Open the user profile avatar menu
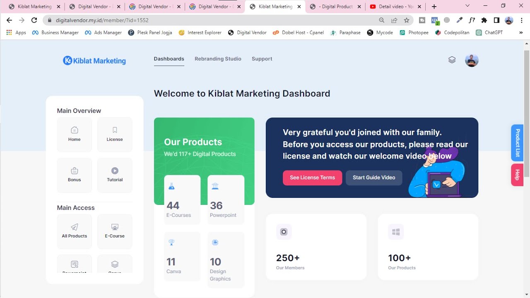 (x=472, y=60)
